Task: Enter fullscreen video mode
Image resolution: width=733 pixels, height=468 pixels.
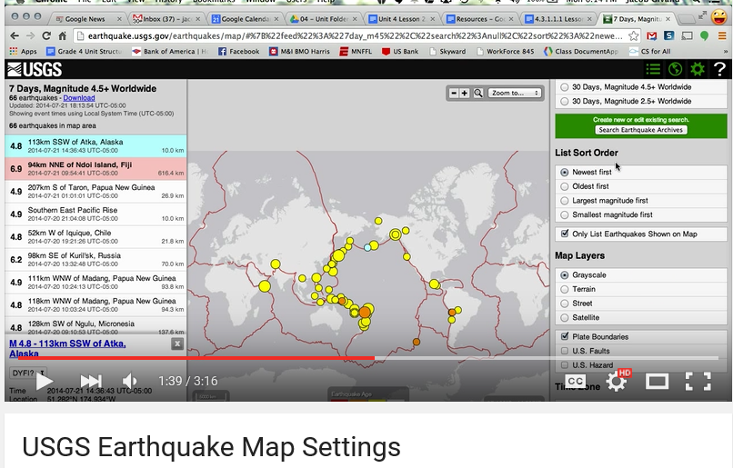Action: tap(698, 381)
